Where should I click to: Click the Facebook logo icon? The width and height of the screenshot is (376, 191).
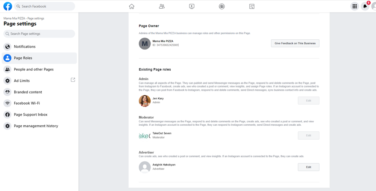8,6
